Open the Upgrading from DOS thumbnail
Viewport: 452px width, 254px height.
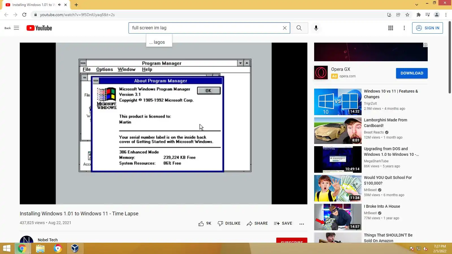(338, 159)
